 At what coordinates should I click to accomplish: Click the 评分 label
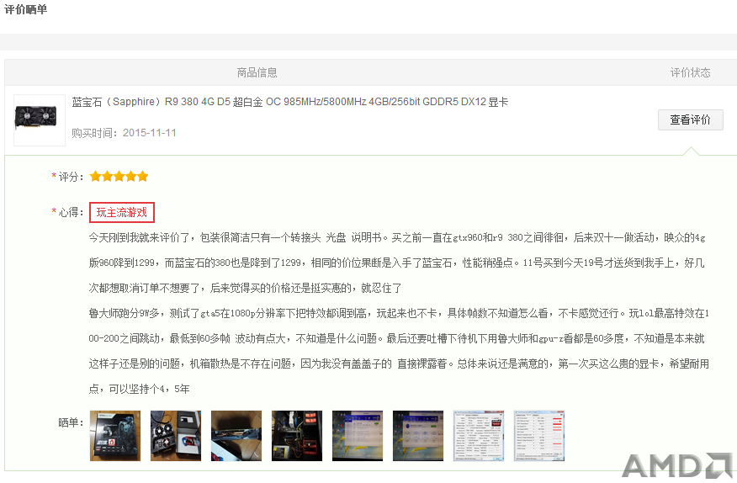(71, 177)
